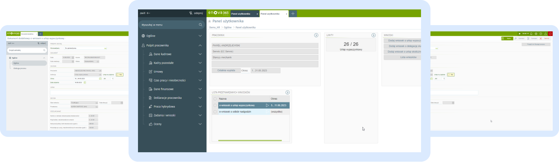The height and width of the screenshot is (162, 559).
Task: Select the e-wniosek o urlop wypoczynkowy row checkbox
Action: tap(215, 106)
